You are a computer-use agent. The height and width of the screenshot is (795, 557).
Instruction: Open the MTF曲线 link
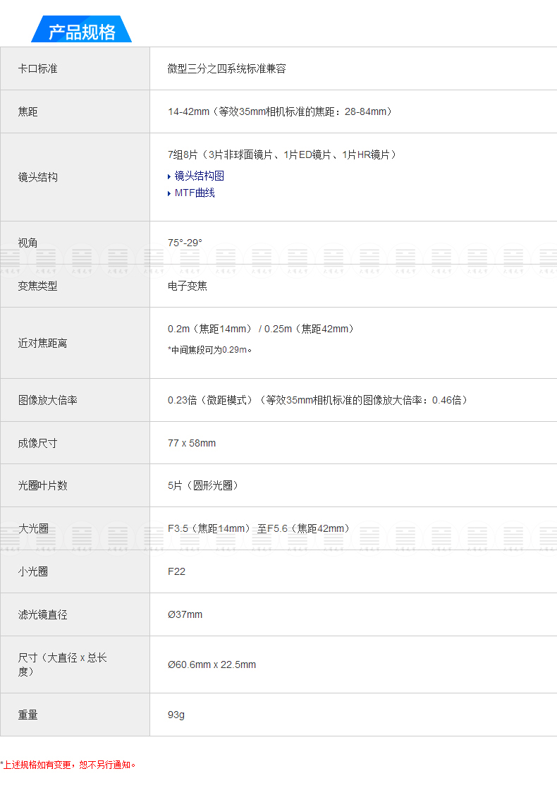[x=195, y=193]
